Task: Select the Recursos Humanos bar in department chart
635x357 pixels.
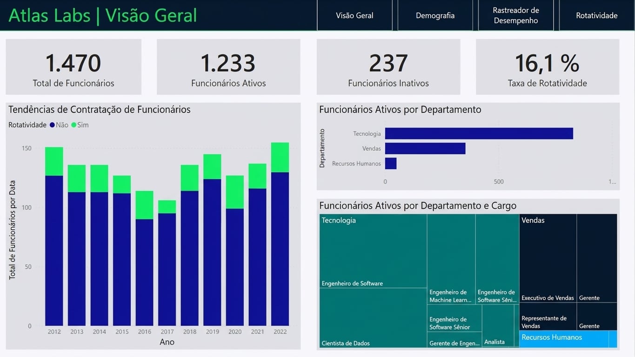Action: point(391,163)
